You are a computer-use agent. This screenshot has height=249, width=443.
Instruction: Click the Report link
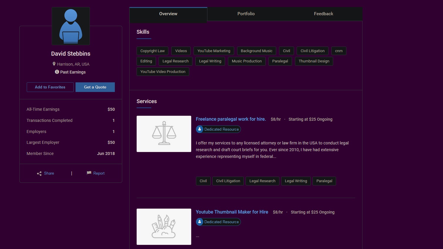tap(99, 173)
